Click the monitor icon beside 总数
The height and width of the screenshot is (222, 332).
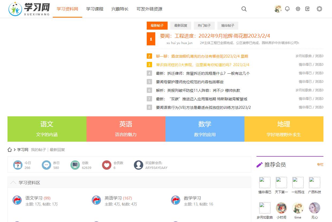tap(75, 165)
